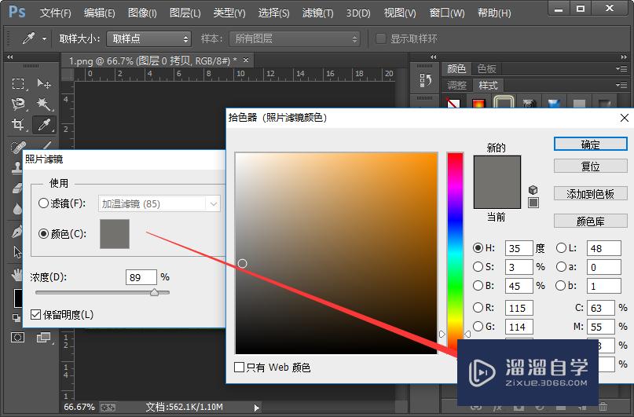This screenshot has height=417, width=634.
Task: Select the R red radio button
Action: click(478, 308)
